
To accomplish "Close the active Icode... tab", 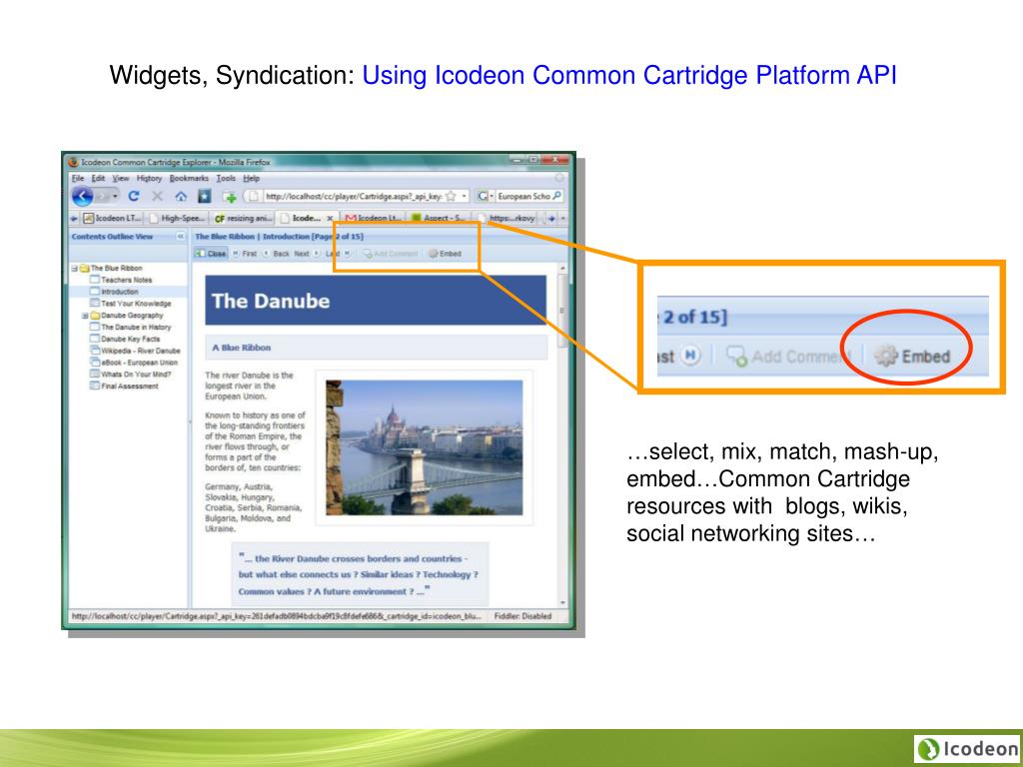I will pos(330,219).
